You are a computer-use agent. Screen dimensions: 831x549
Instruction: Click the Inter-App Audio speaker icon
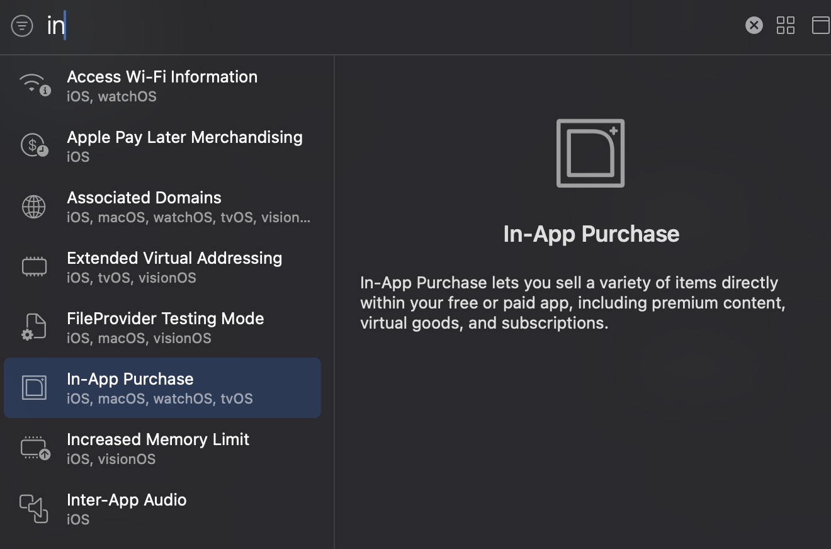34,509
